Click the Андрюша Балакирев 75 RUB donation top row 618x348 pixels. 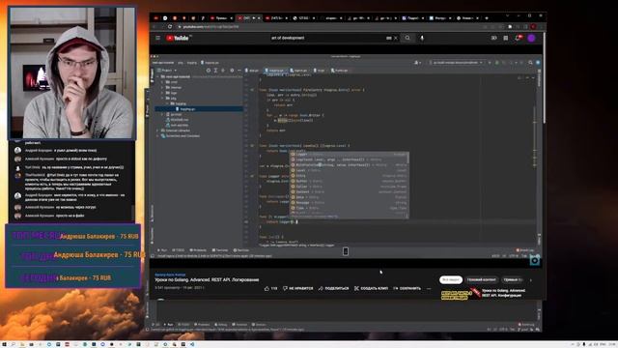[74, 236]
